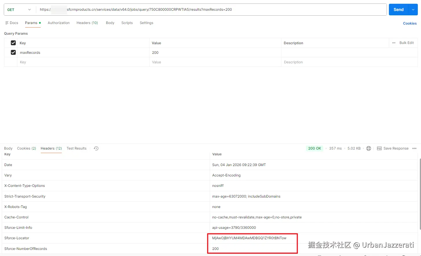This screenshot has width=421, height=256.
Task: Select the Scripts tab
Action: pyautogui.click(x=127, y=23)
